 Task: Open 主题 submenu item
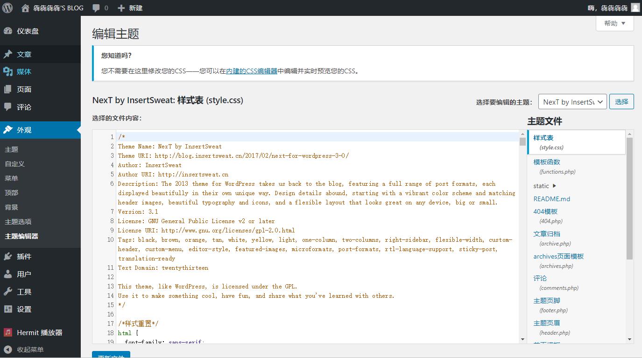click(12, 149)
